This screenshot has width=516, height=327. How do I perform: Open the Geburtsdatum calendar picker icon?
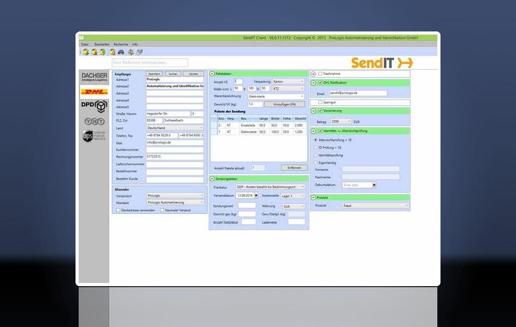374,185
